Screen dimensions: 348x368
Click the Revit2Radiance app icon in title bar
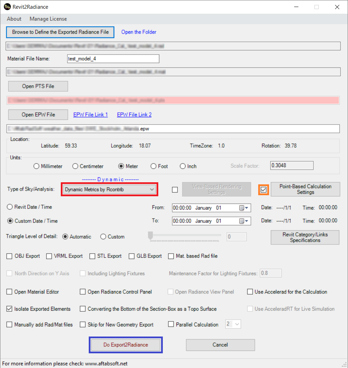(x=7, y=7)
